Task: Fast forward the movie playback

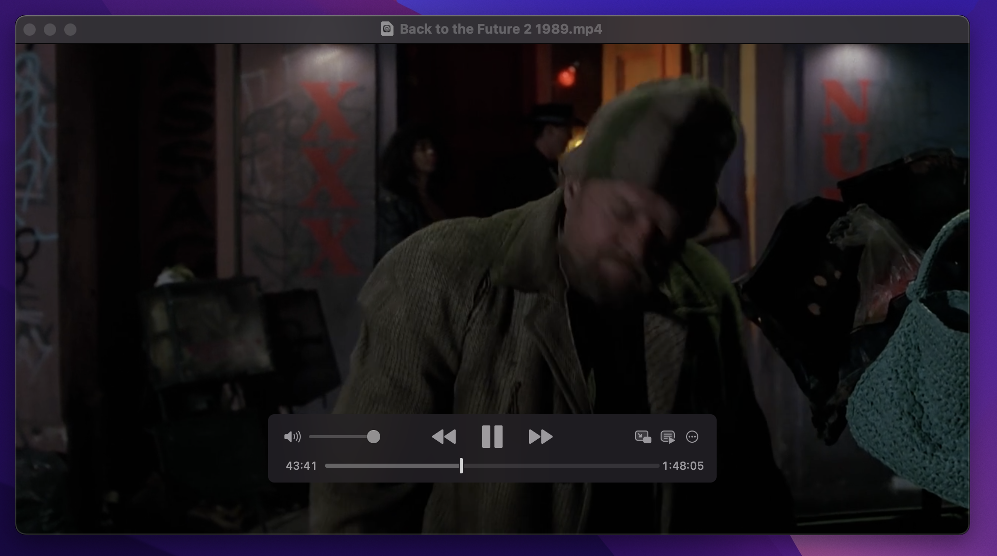Action: click(540, 437)
